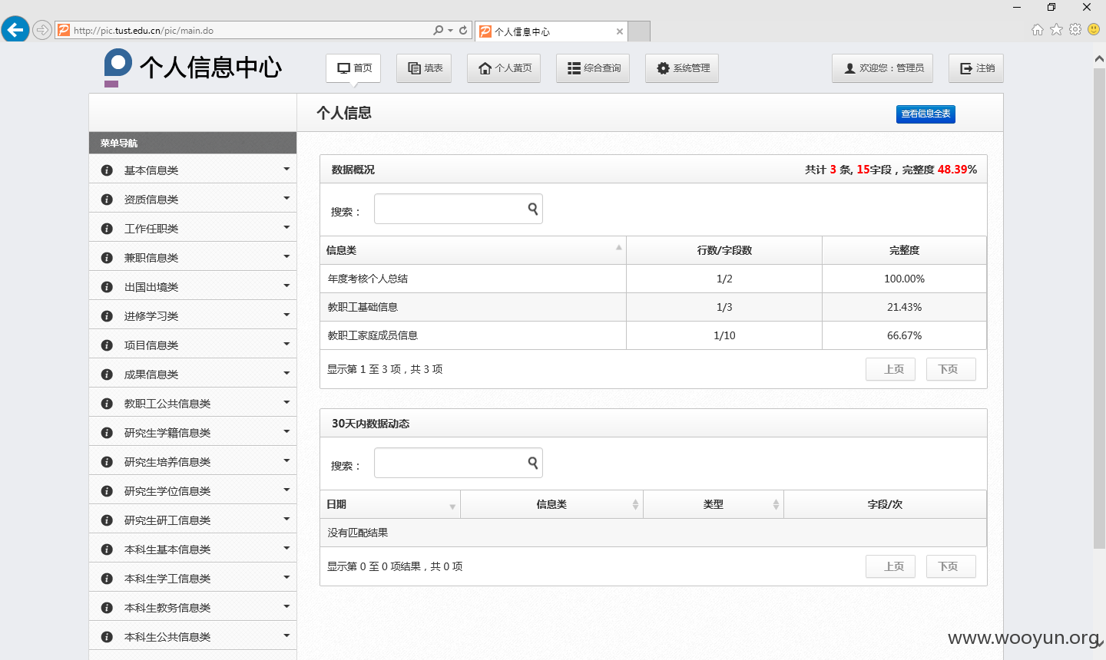Expand 兼职信息类 dropdown arrow

click(x=286, y=256)
